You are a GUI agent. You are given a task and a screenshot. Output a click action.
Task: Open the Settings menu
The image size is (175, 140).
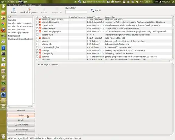(31, 5)
